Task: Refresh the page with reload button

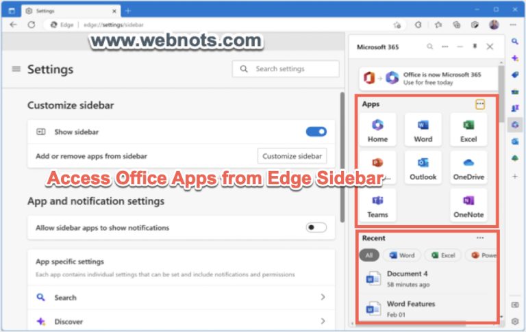Action: 32,25
